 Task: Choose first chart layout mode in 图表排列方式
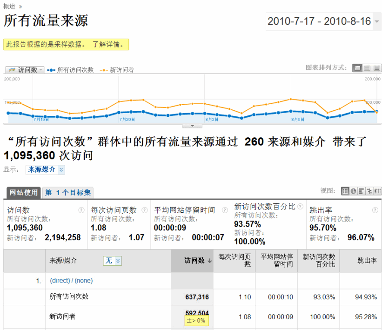[x=357, y=68]
